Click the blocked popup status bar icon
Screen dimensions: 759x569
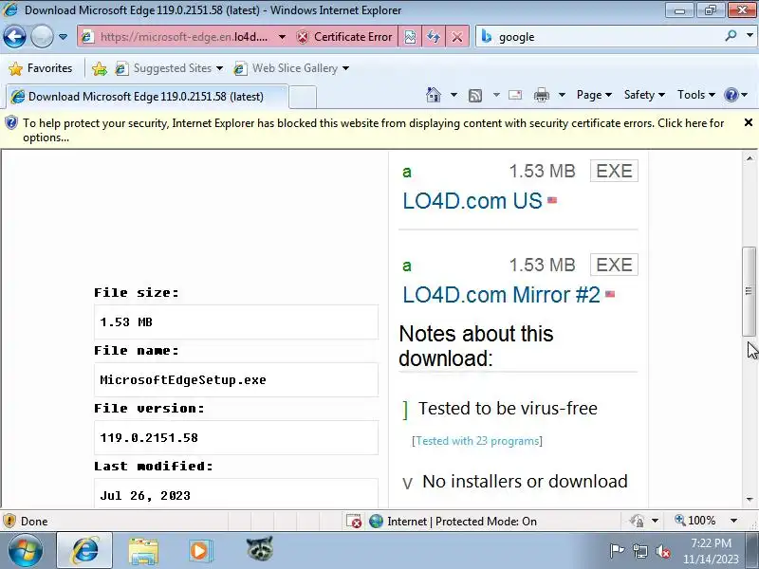click(x=354, y=521)
